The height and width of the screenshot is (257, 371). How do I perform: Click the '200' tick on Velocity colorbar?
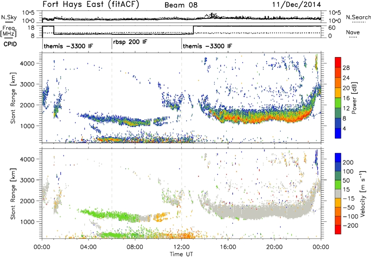(348, 162)
